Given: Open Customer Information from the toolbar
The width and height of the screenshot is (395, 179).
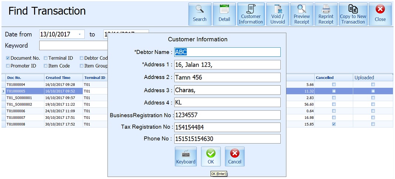Looking at the screenshot, I should tap(251, 14).
